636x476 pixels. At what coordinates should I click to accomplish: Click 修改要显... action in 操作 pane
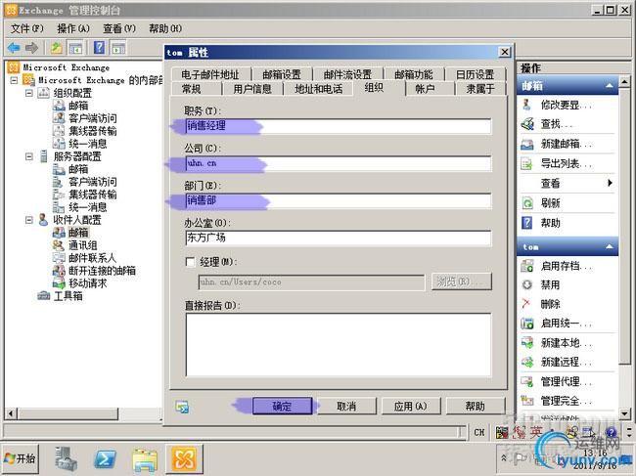[x=566, y=105]
